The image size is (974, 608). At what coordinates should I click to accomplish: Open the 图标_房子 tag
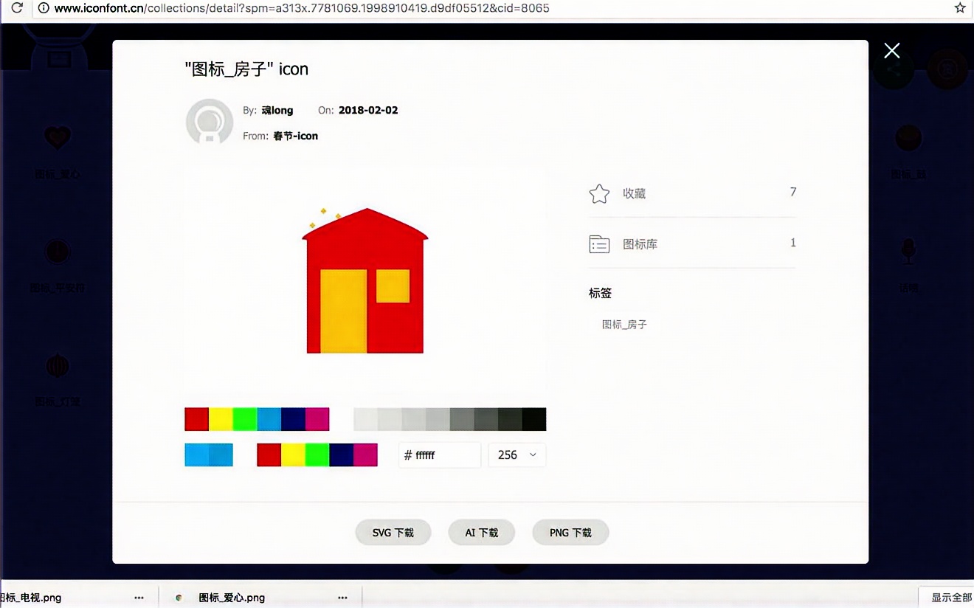(624, 324)
